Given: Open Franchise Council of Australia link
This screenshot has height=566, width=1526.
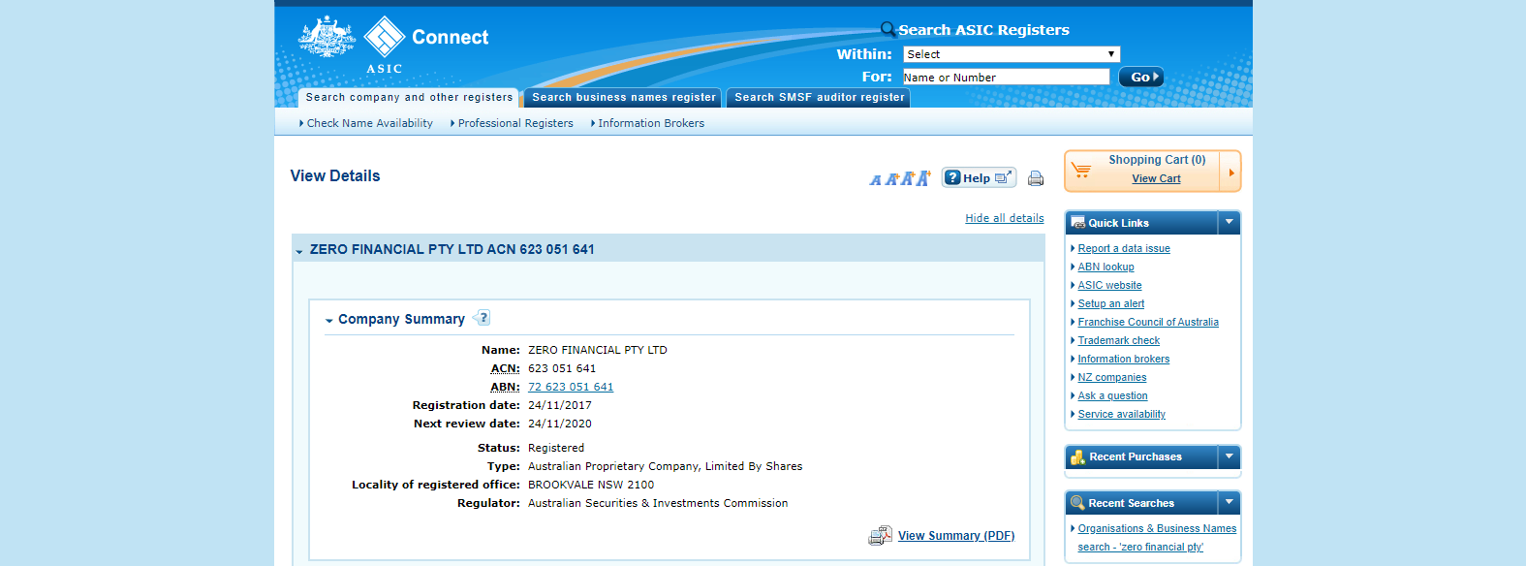Looking at the screenshot, I should (x=1148, y=322).
